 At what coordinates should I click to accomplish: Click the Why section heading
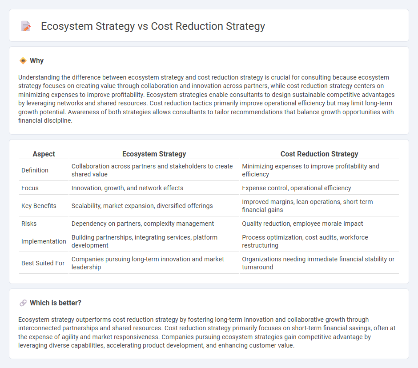pos(36,61)
